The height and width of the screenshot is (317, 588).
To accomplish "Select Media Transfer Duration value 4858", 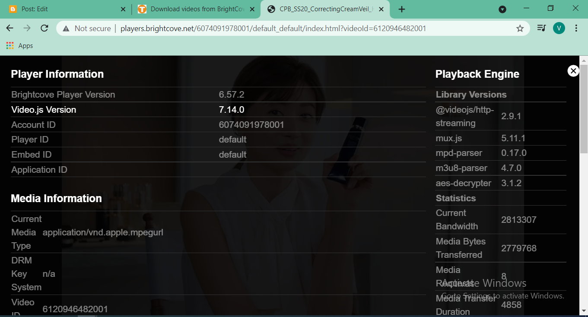I will [511, 305].
